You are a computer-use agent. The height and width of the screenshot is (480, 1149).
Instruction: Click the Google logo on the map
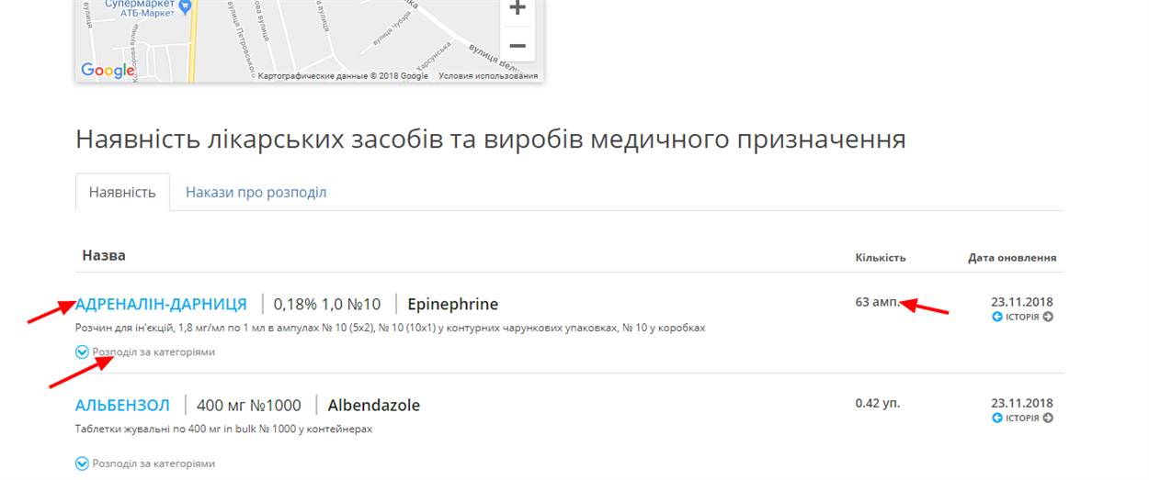point(108,71)
